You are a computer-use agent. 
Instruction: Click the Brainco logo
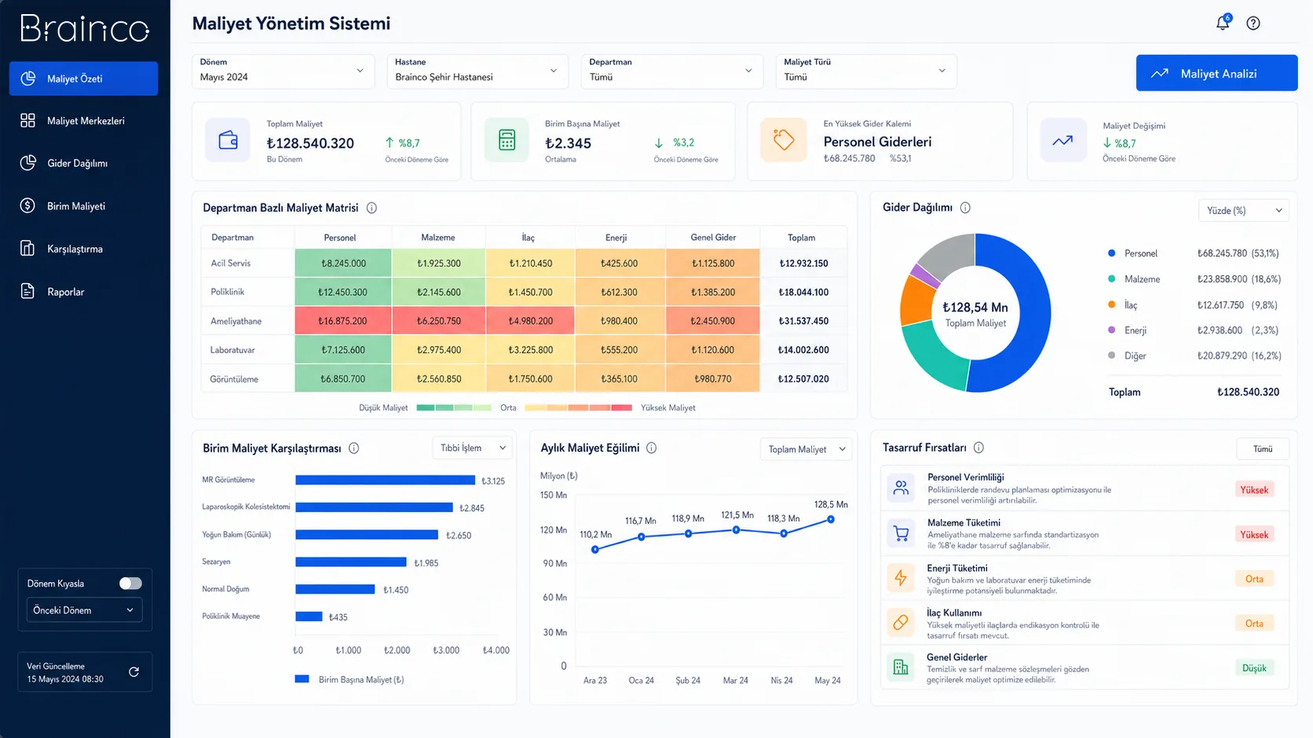[85, 29]
